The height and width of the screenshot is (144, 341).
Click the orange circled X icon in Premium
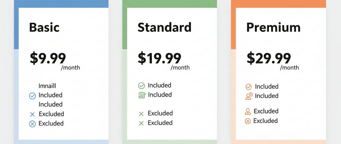[247, 121]
